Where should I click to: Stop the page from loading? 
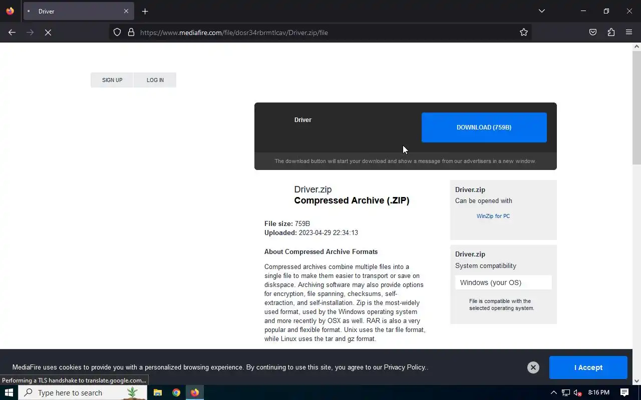(x=48, y=32)
